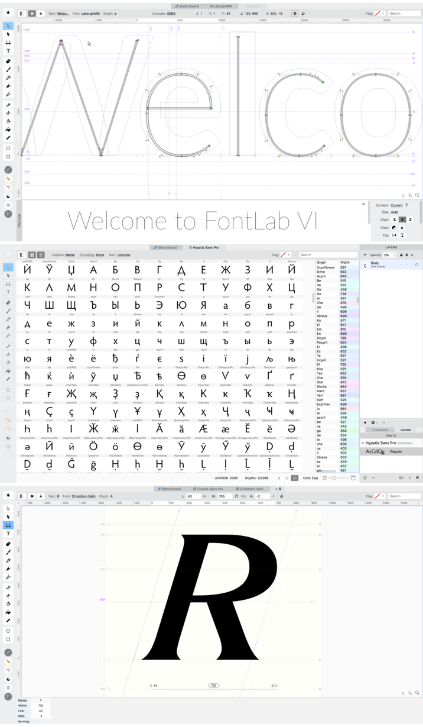Screen dimensions: 423x727
Task: Toggle the lock icon in bottom window toolbar
Action: coord(41,496)
